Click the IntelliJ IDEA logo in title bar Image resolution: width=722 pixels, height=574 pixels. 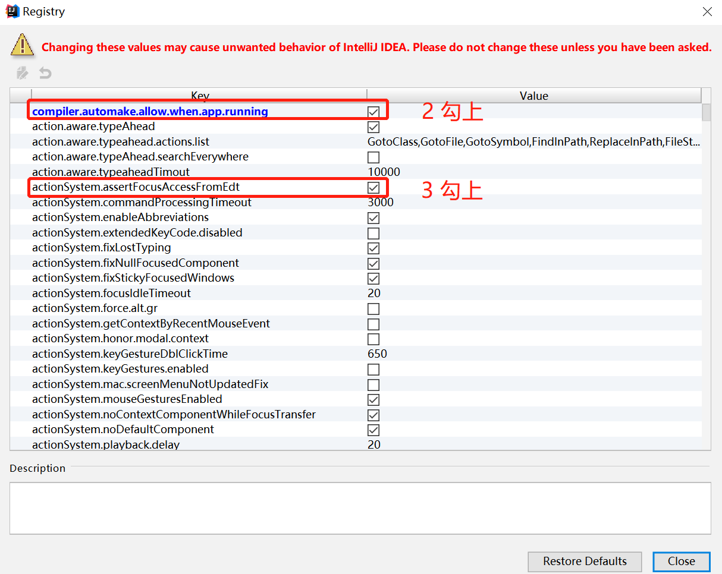tap(12, 11)
